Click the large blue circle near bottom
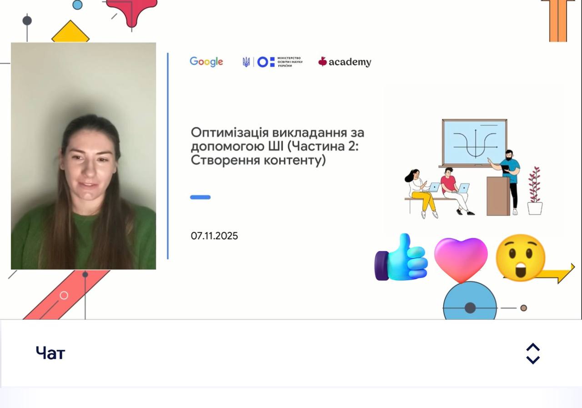Image resolution: width=582 pixels, height=408 pixels. (470, 303)
